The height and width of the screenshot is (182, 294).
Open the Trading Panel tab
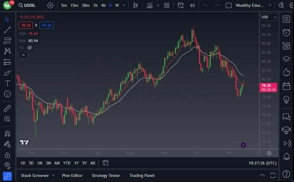click(x=142, y=176)
